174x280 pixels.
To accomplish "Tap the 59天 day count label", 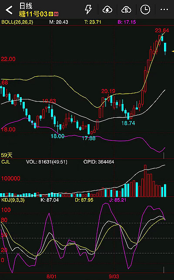I will [7, 155].
